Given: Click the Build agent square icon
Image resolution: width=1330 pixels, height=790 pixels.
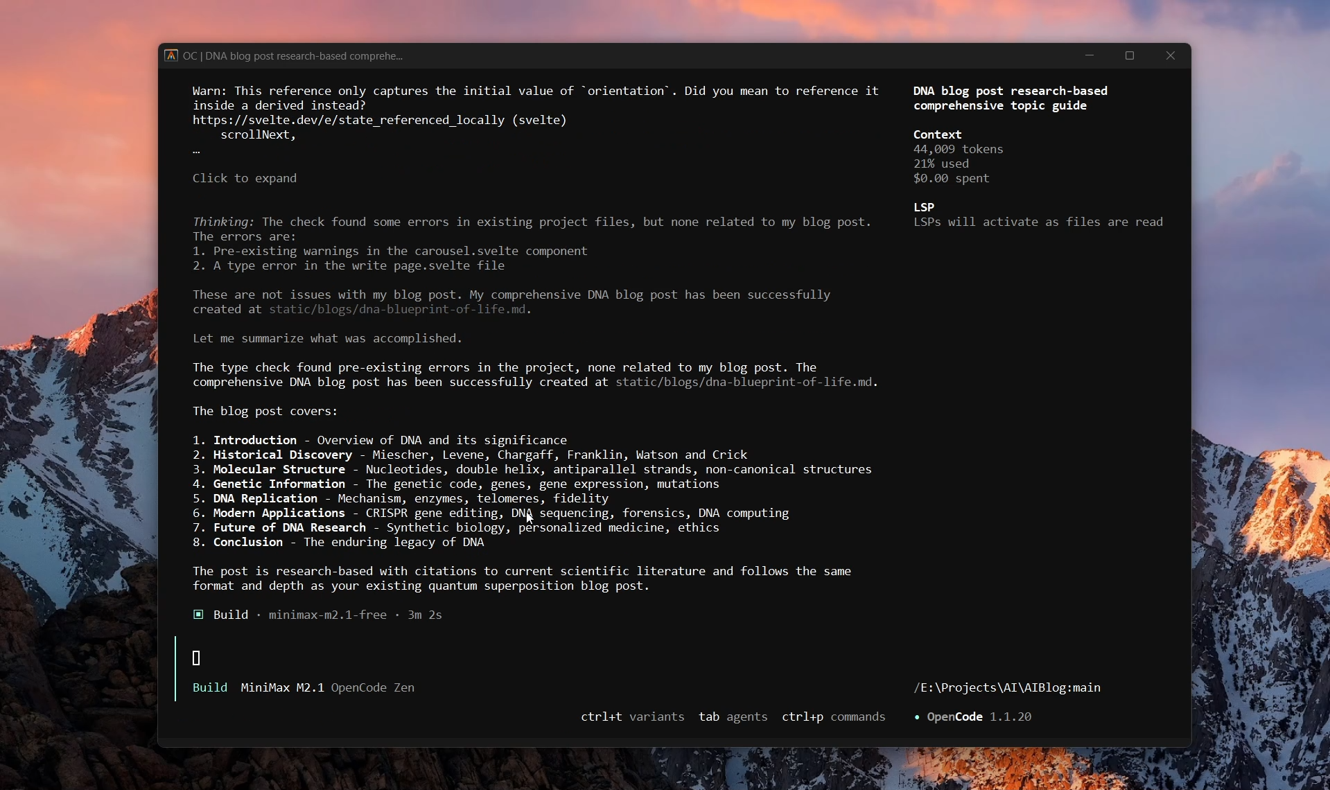Looking at the screenshot, I should pyautogui.click(x=198, y=615).
